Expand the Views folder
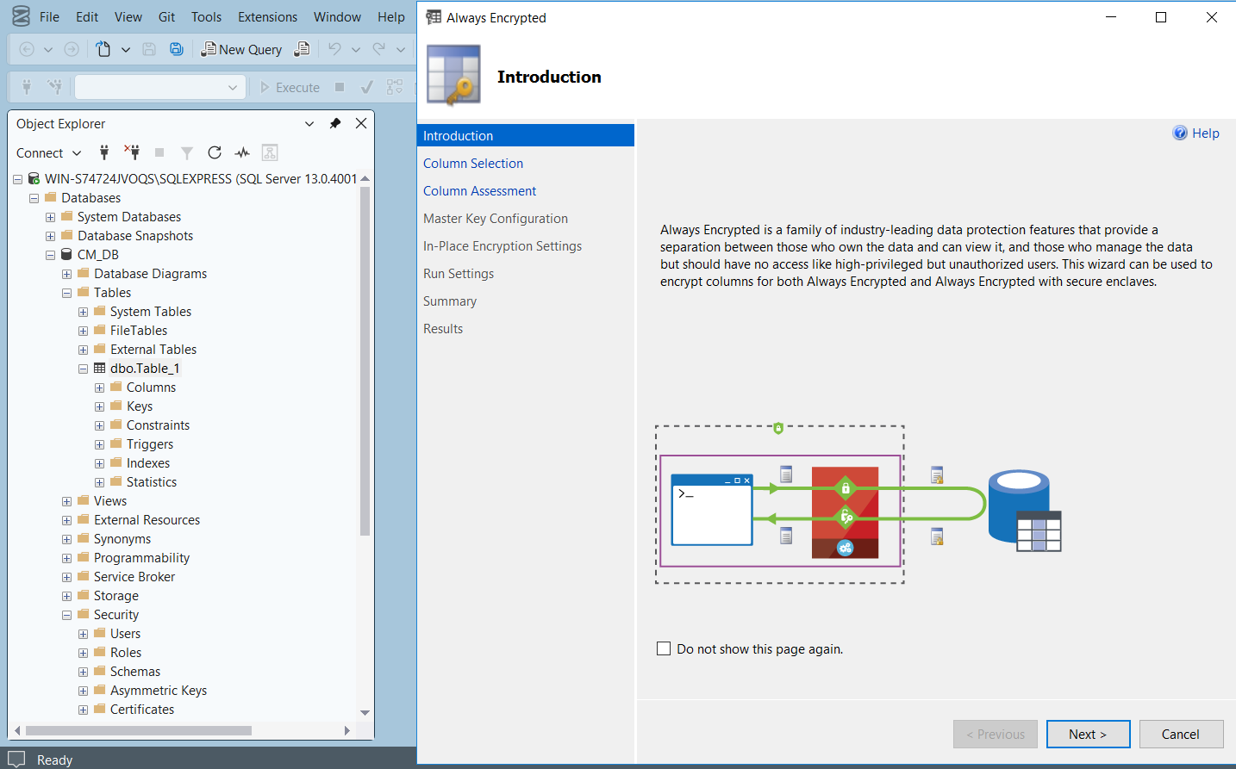The image size is (1236, 769). pos(66,501)
